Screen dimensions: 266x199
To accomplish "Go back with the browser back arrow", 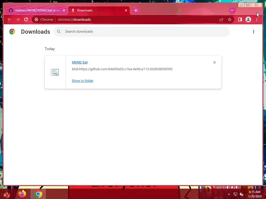I will pyautogui.click(x=9, y=19).
